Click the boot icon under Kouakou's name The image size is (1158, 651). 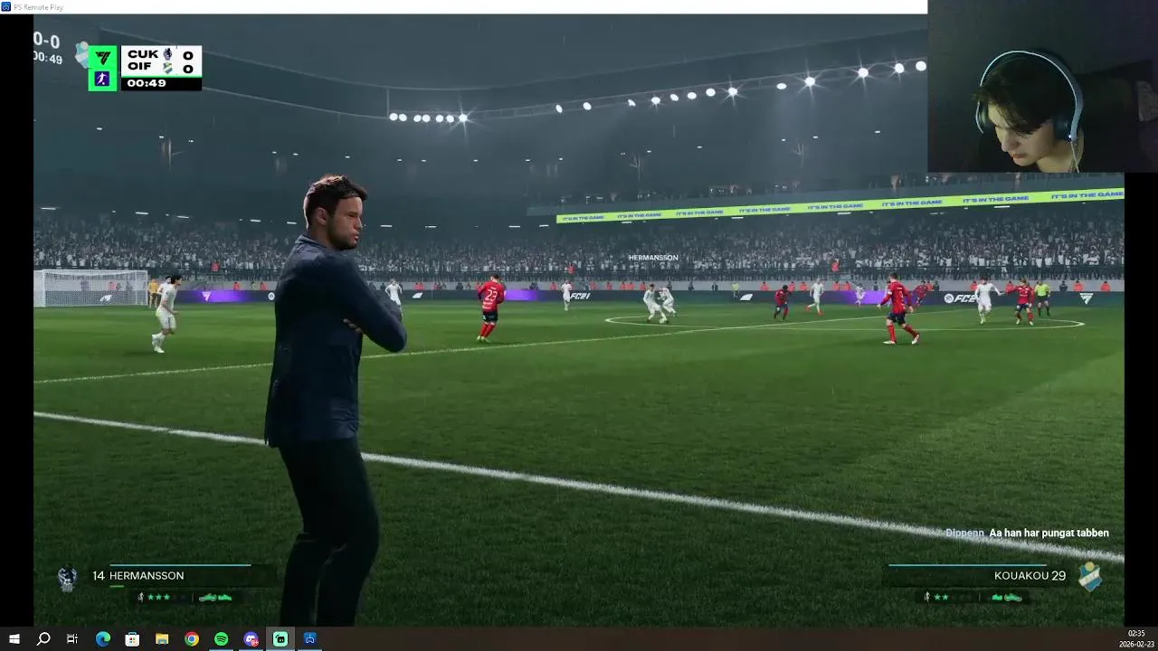pyautogui.click(x=1006, y=597)
